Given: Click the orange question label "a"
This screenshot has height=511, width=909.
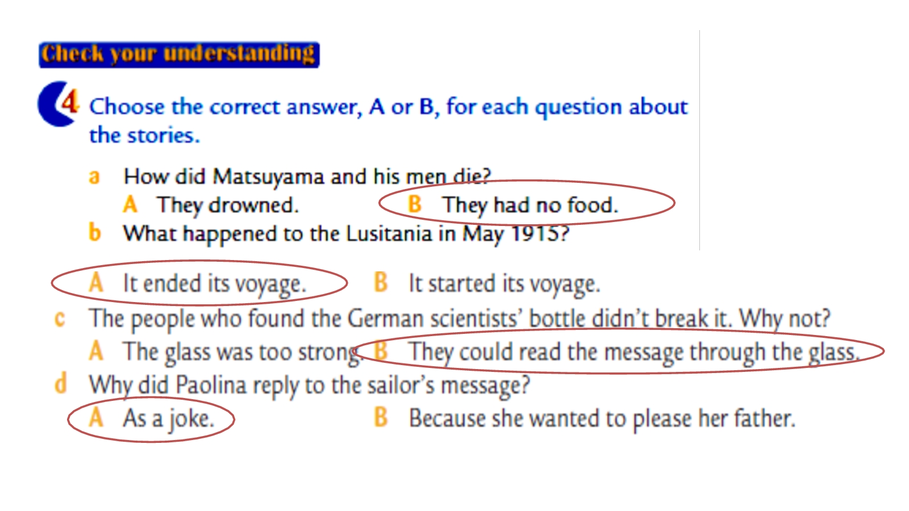Looking at the screenshot, I should pyautogui.click(x=94, y=177).
